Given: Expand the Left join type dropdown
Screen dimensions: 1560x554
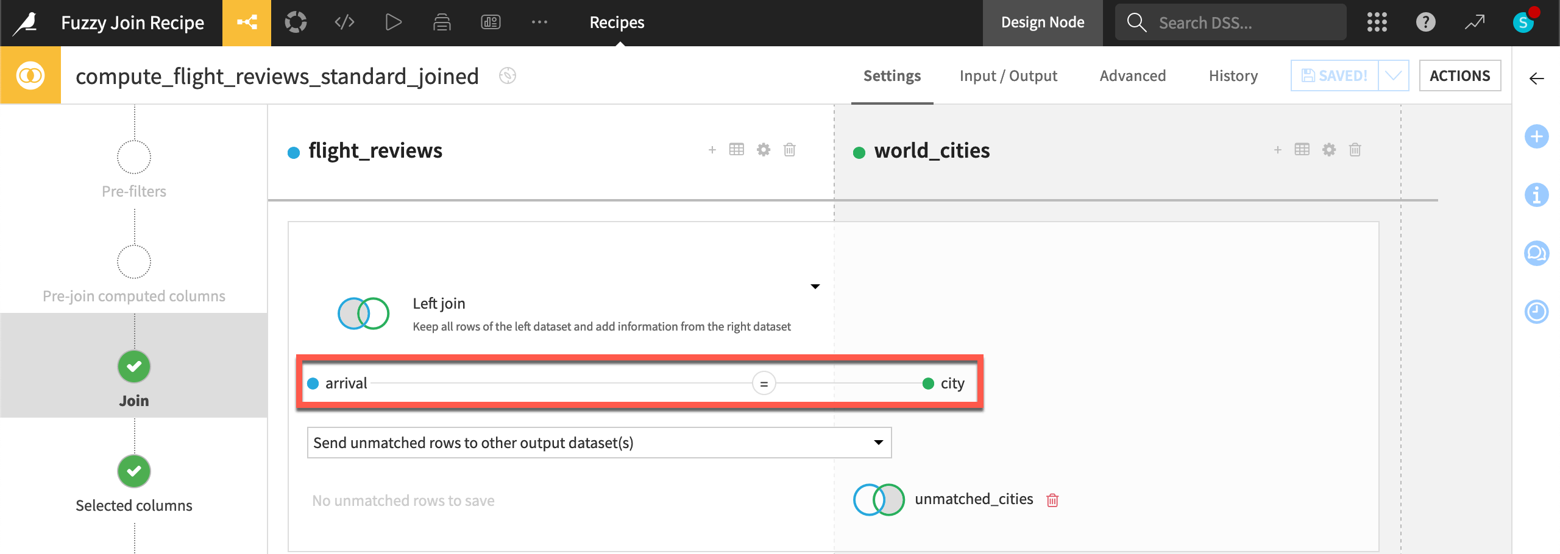Looking at the screenshot, I should [815, 286].
